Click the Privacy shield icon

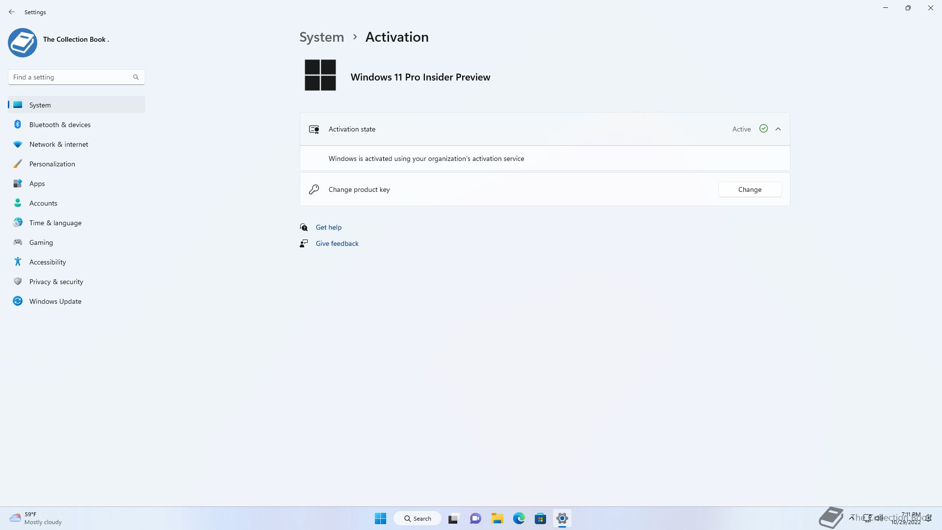[18, 281]
